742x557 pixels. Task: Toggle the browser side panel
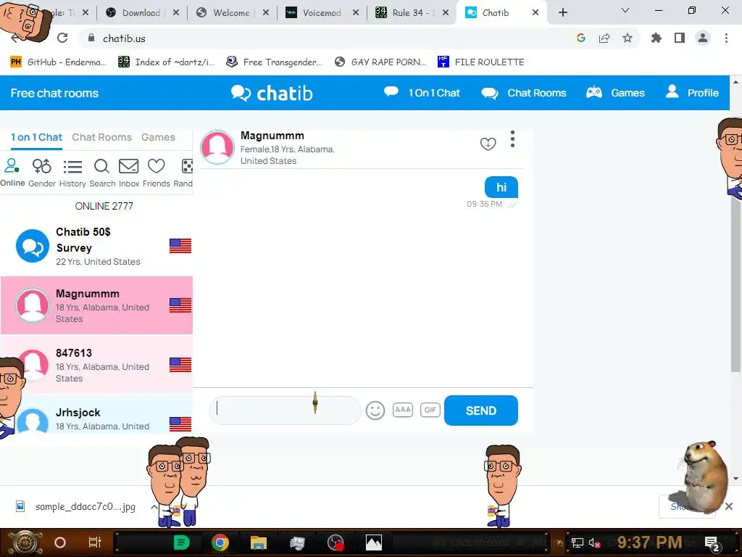pyautogui.click(x=680, y=38)
